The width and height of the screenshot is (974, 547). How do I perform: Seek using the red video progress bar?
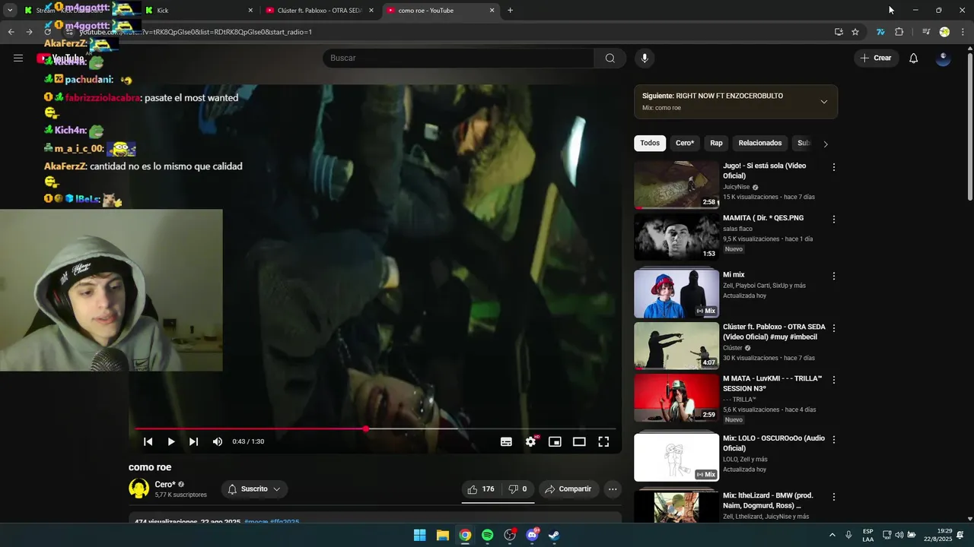375,428
